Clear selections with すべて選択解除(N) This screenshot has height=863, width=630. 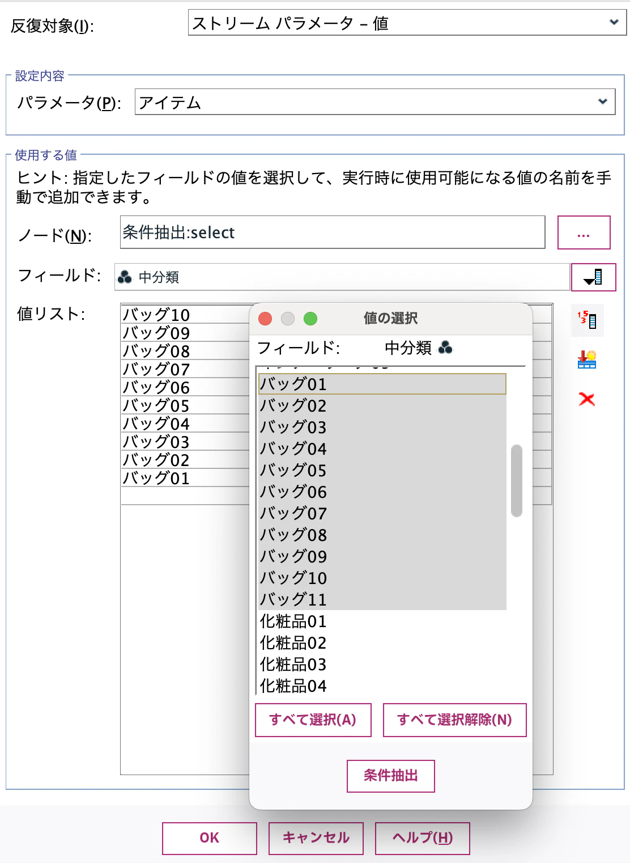454,720
